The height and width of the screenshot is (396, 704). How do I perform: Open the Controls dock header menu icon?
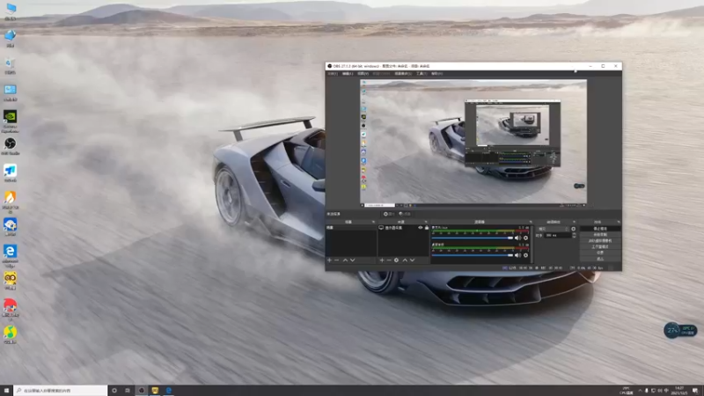619,222
